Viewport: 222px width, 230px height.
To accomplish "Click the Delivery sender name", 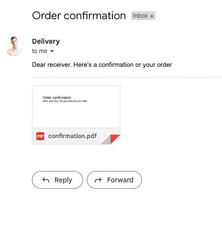I will 46,41.
